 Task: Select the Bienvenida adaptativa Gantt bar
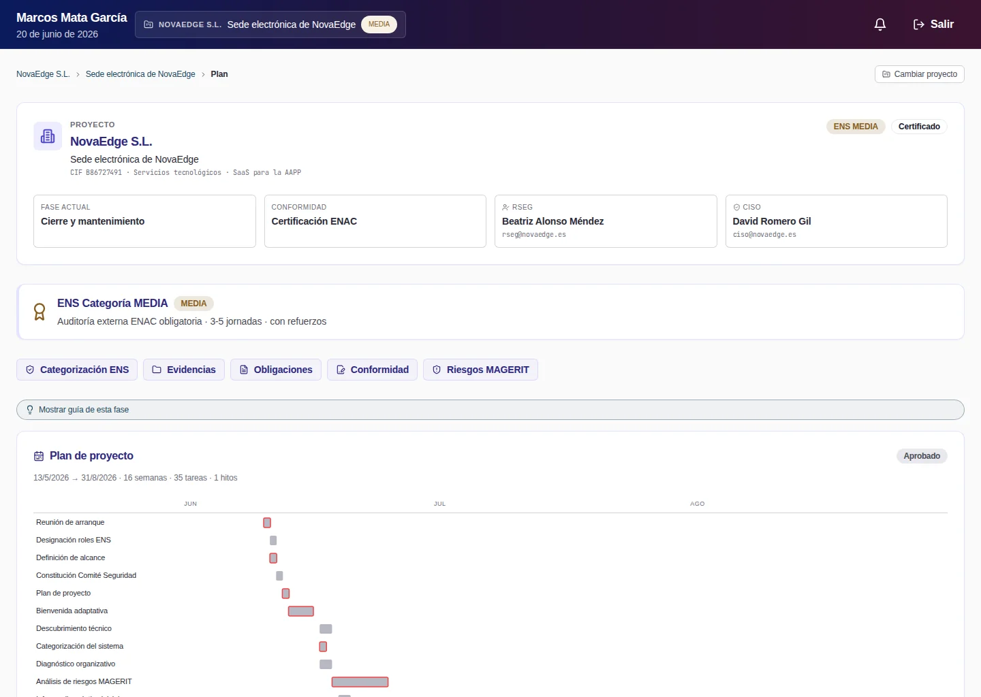click(301, 611)
